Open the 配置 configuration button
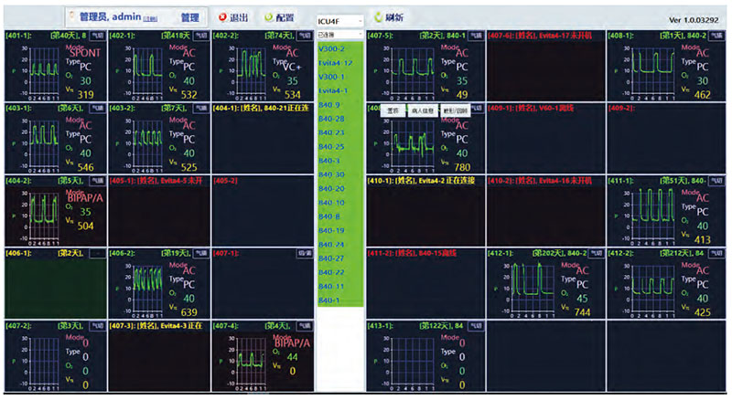This screenshot has width=732, height=400. (279, 17)
